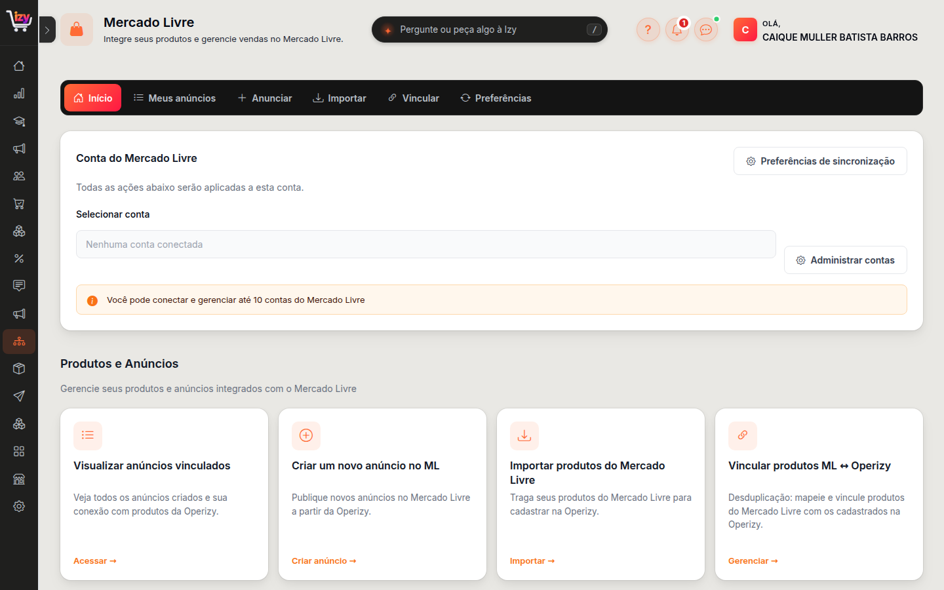944x590 pixels.
Task: Click the orange info icon in the alert
Action: pos(92,300)
